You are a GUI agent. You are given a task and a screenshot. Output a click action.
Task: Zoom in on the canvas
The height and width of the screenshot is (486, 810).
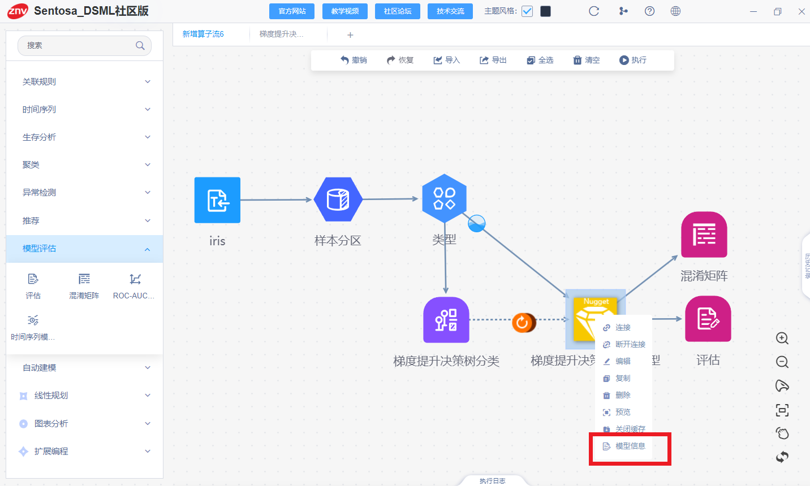[x=782, y=339]
